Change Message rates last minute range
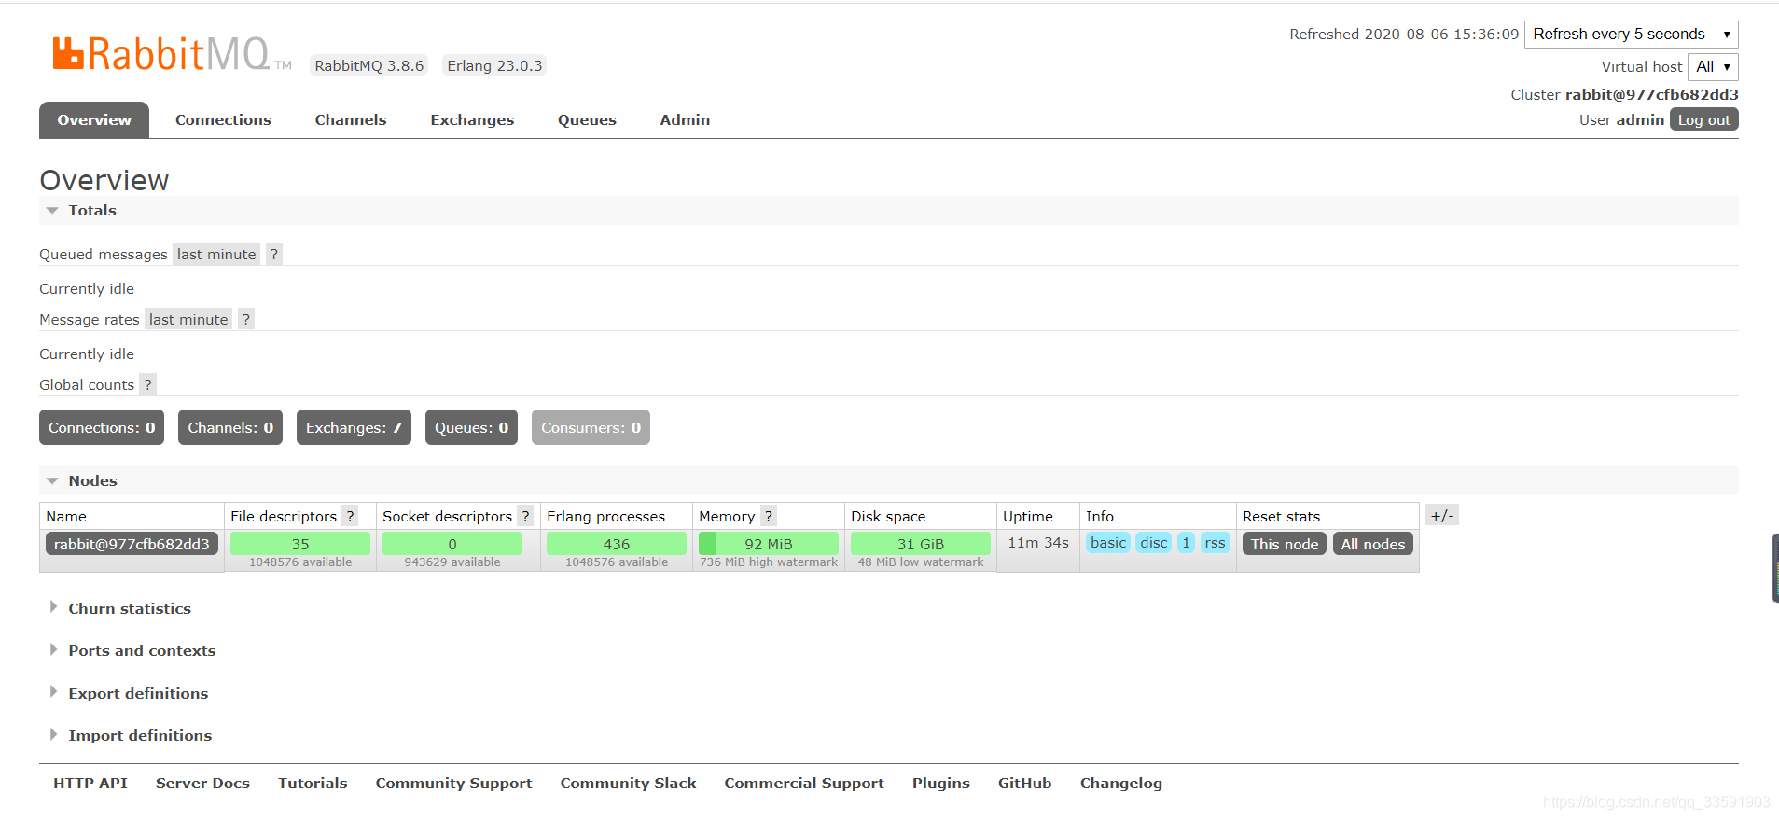 [188, 319]
